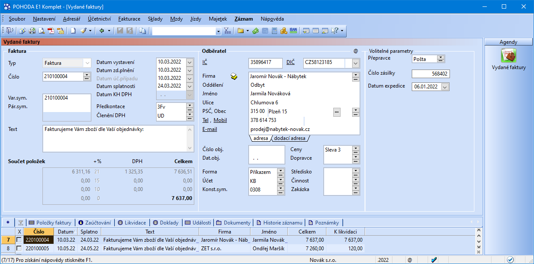
Task: Open the yellow folder toolbar icon
Action: point(241,30)
